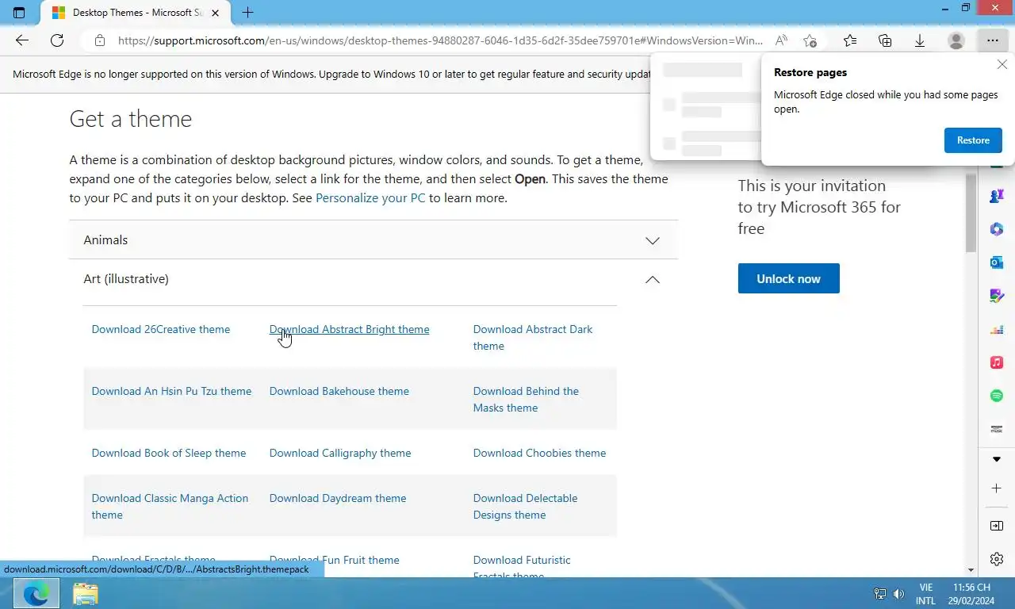Collapse the Art (illustrative) category
This screenshot has height=609, width=1015.
click(x=373, y=279)
